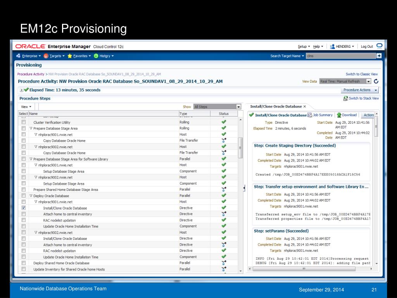Image resolution: width=397 pixels, height=298 pixels.
Task: Click green check beside Elapsed Time
Action: (26, 90)
